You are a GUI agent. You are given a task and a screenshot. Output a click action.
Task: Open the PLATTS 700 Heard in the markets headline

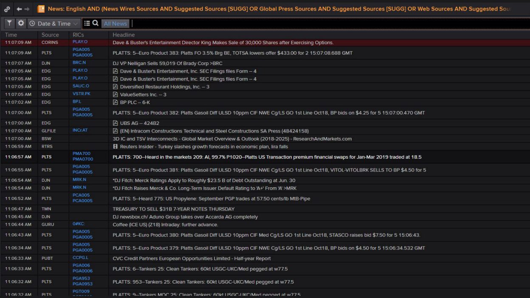pos(267,157)
